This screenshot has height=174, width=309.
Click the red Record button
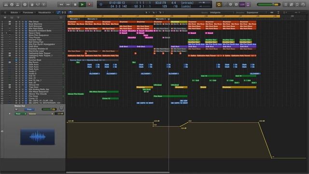click(89, 4)
